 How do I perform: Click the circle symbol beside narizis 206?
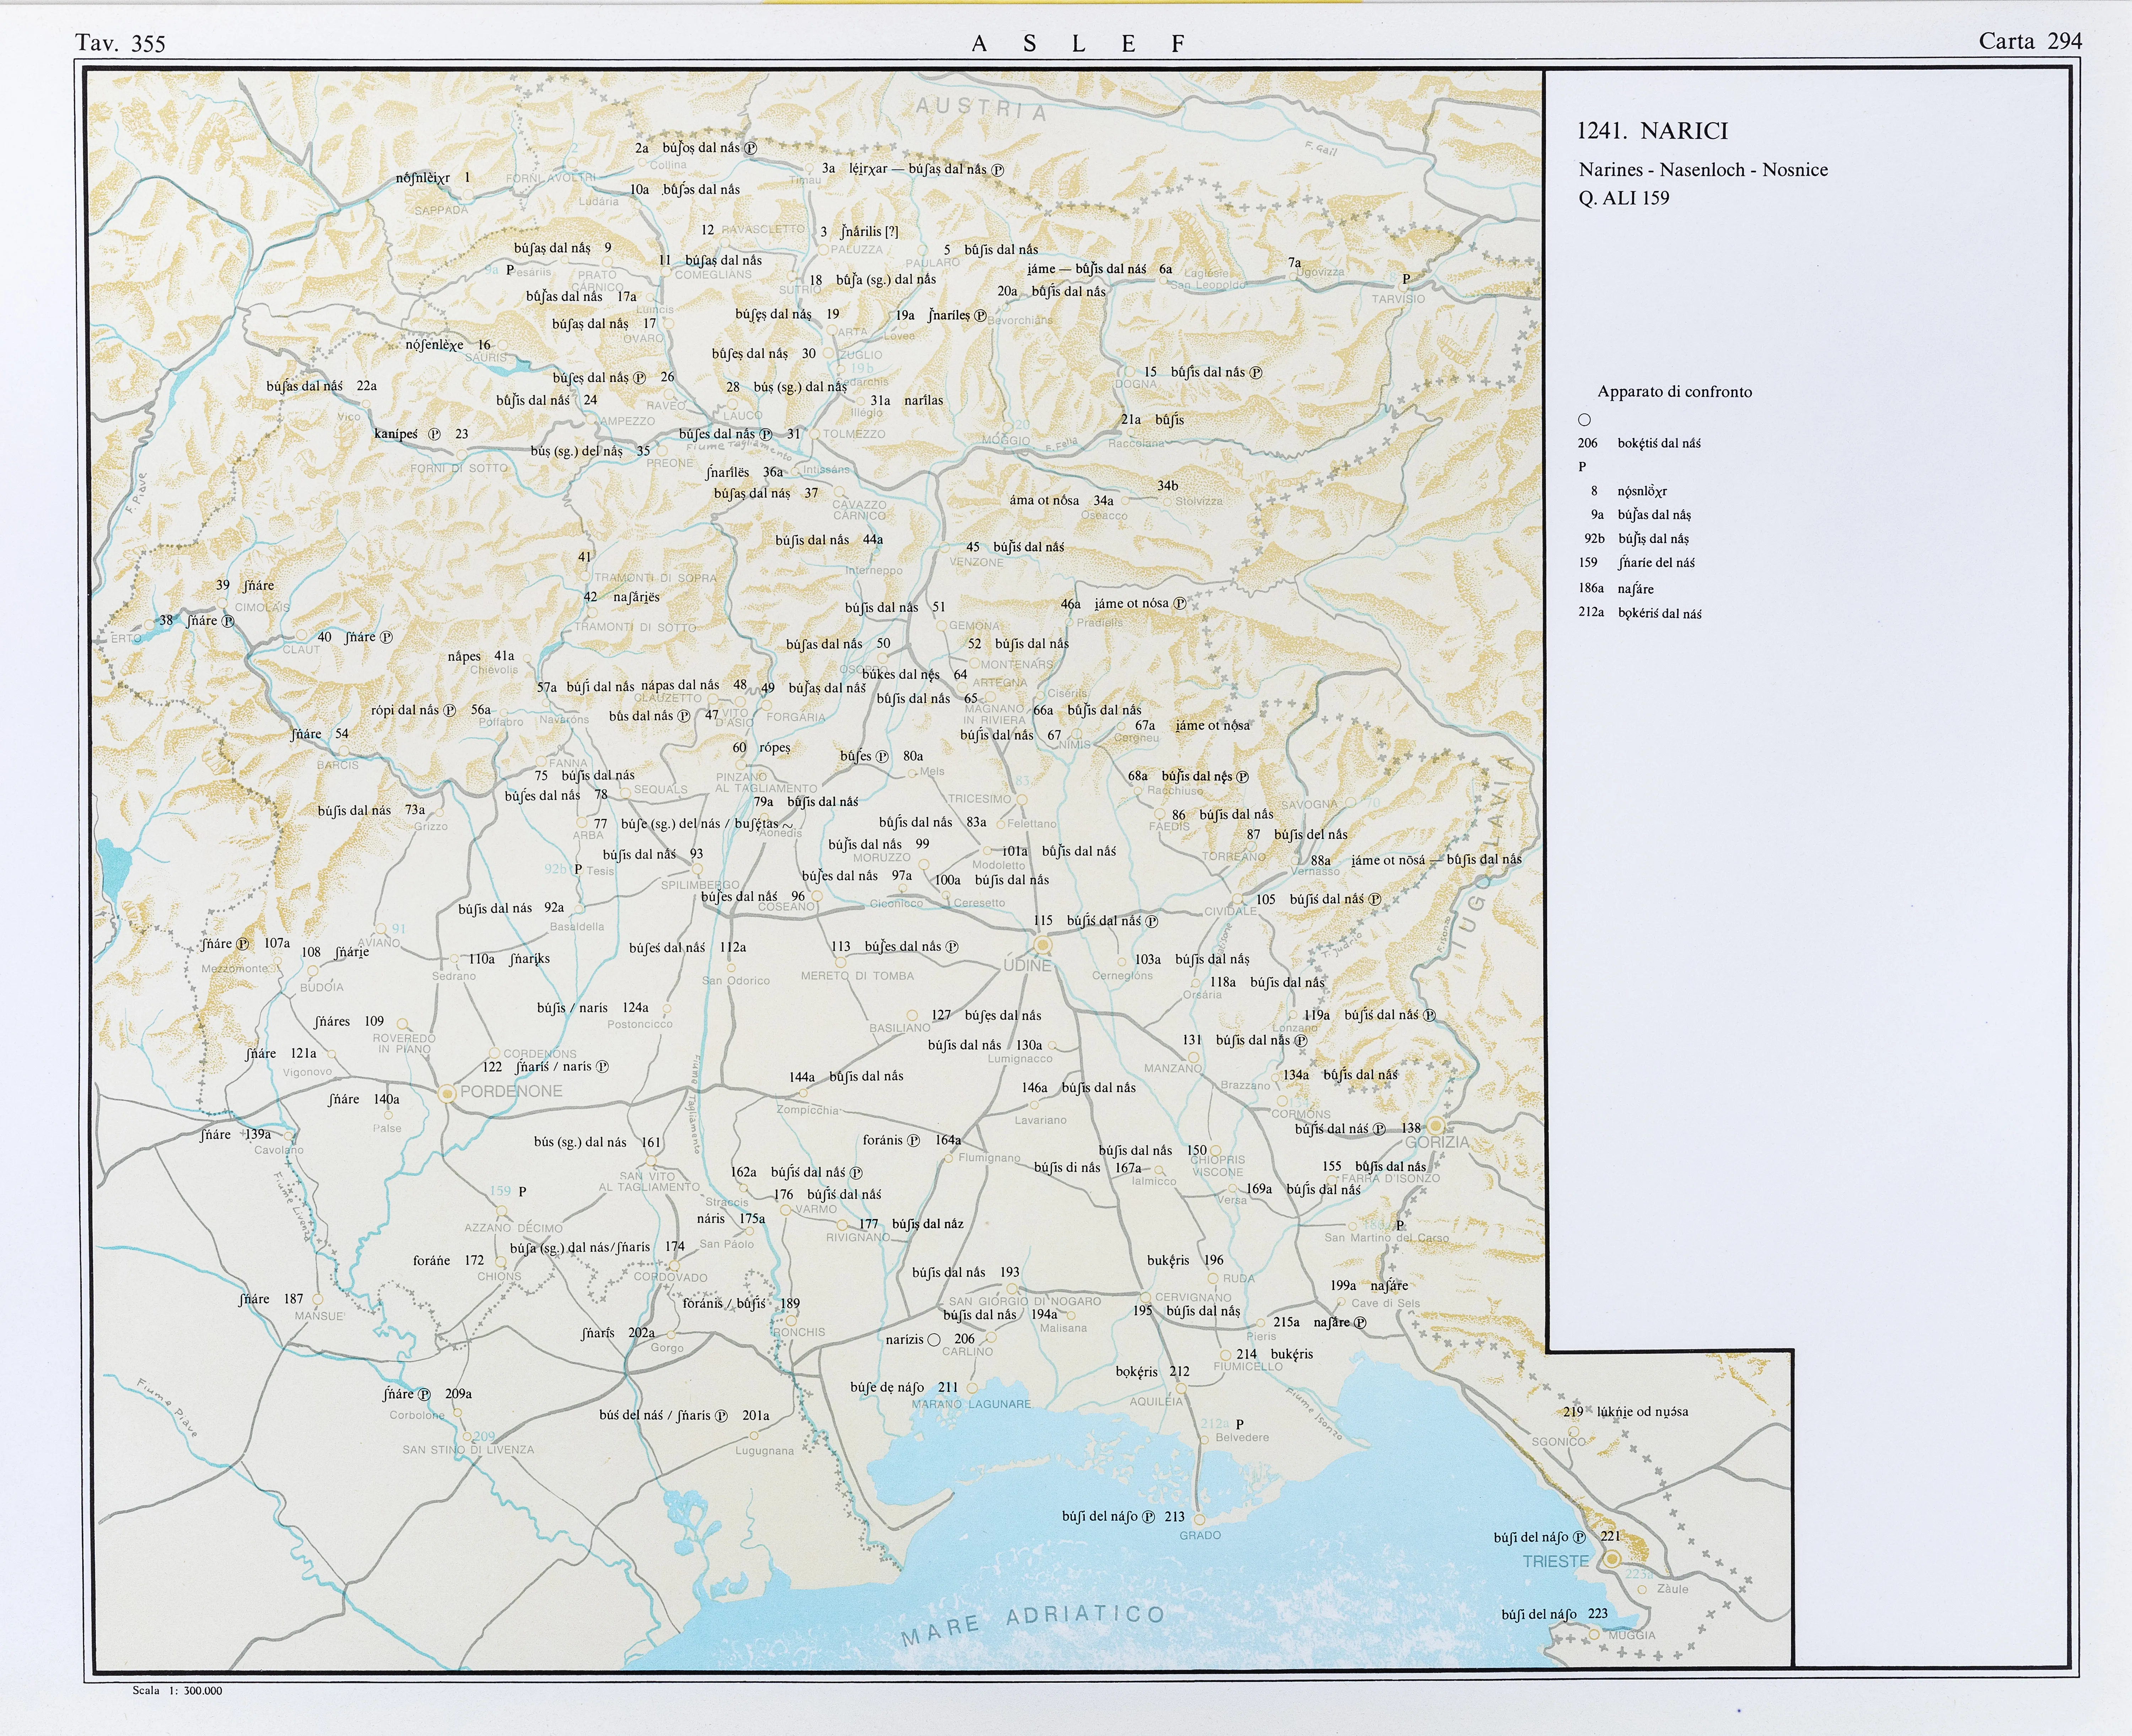pos(934,1339)
